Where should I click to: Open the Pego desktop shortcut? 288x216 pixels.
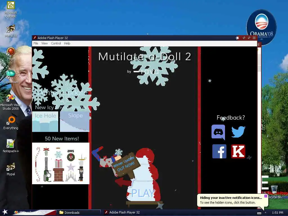11,54
